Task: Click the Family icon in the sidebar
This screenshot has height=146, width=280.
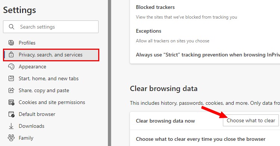Action: 11,138
